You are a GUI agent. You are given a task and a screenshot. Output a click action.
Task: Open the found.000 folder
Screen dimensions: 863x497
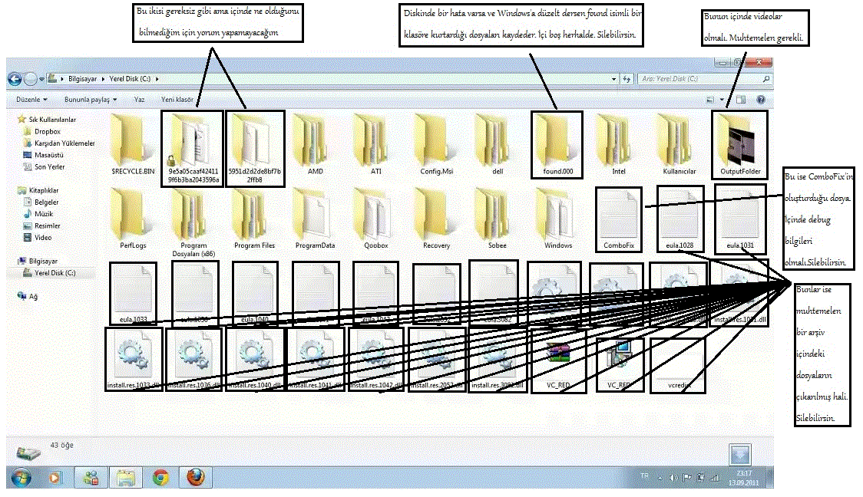pyautogui.click(x=557, y=143)
